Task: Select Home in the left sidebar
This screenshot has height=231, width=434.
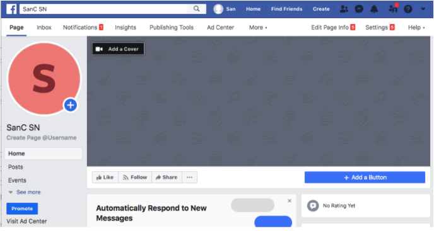Action: click(44, 154)
